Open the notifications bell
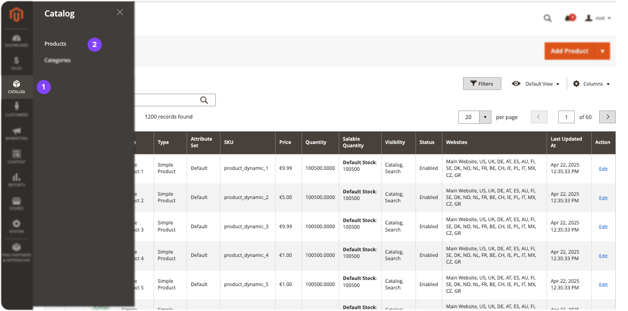Viewport: 628px width, 311px height. point(569,18)
